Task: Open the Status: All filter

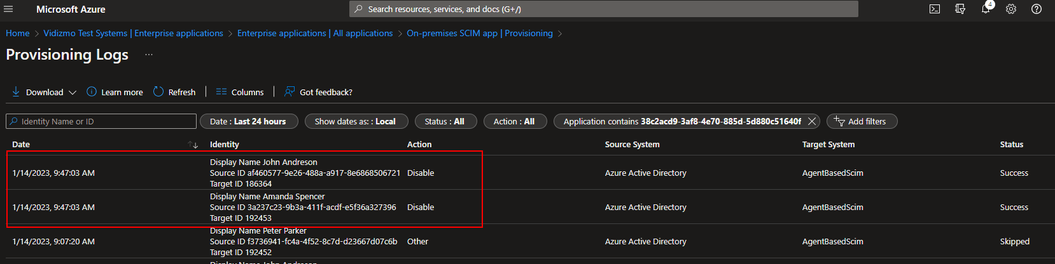Action: (x=444, y=121)
